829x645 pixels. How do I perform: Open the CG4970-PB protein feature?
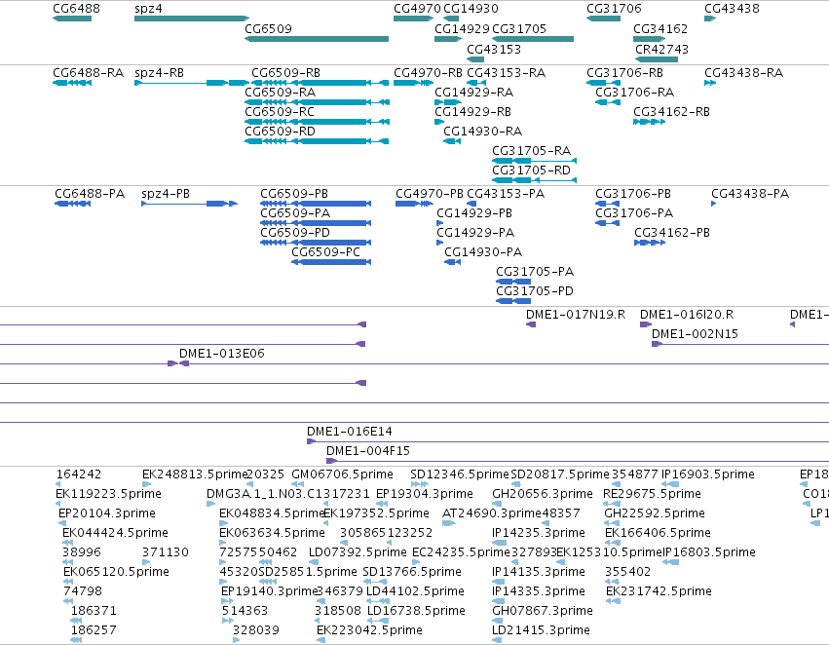[414, 204]
